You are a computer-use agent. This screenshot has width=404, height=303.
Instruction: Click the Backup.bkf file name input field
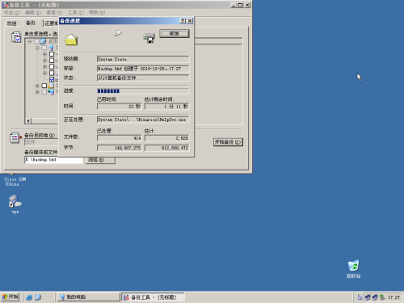tap(53, 160)
